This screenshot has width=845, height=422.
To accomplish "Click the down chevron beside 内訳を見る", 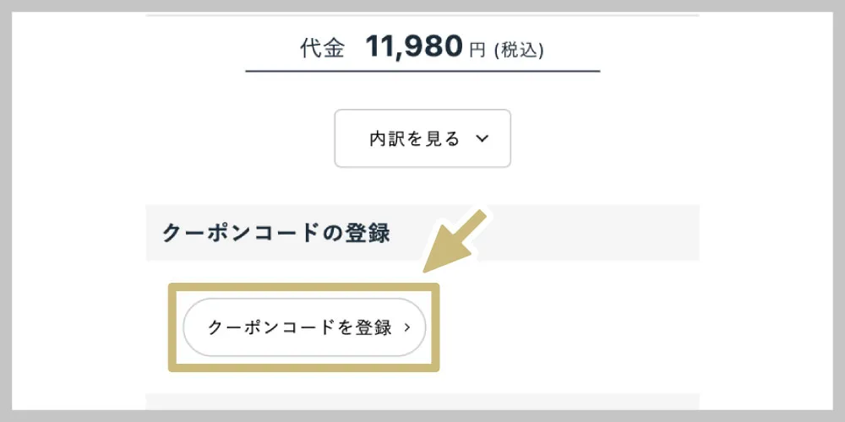I will [x=482, y=139].
